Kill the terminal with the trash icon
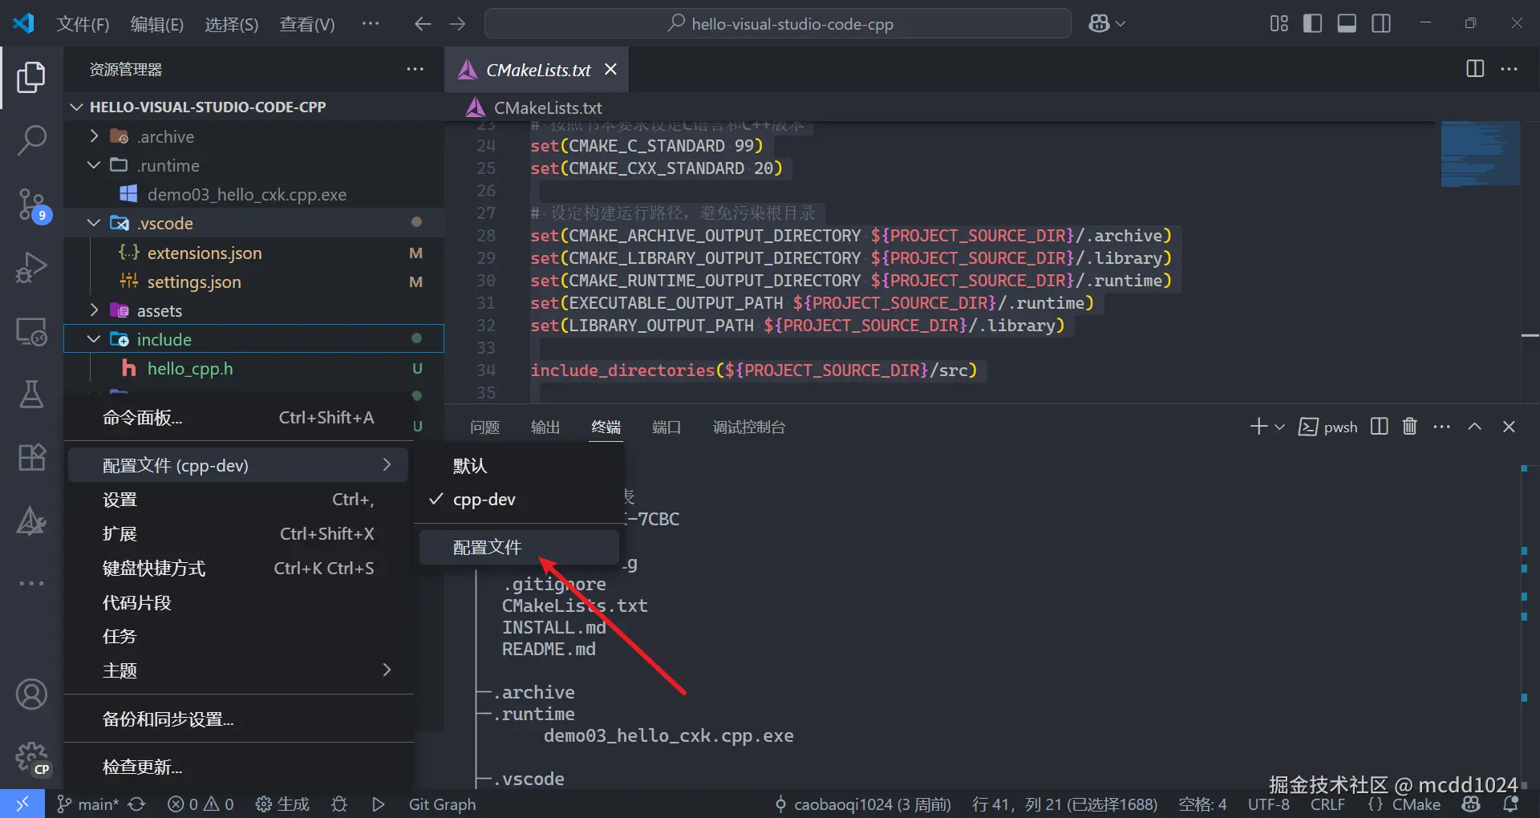This screenshot has width=1540, height=818. (1410, 427)
